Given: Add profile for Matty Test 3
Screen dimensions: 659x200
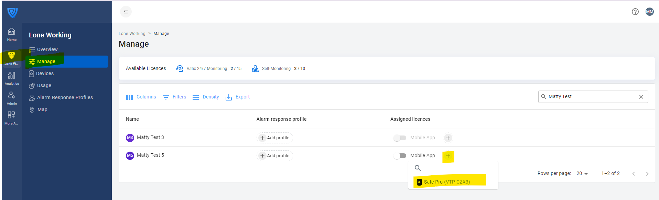Looking at the screenshot, I should coord(274,138).
